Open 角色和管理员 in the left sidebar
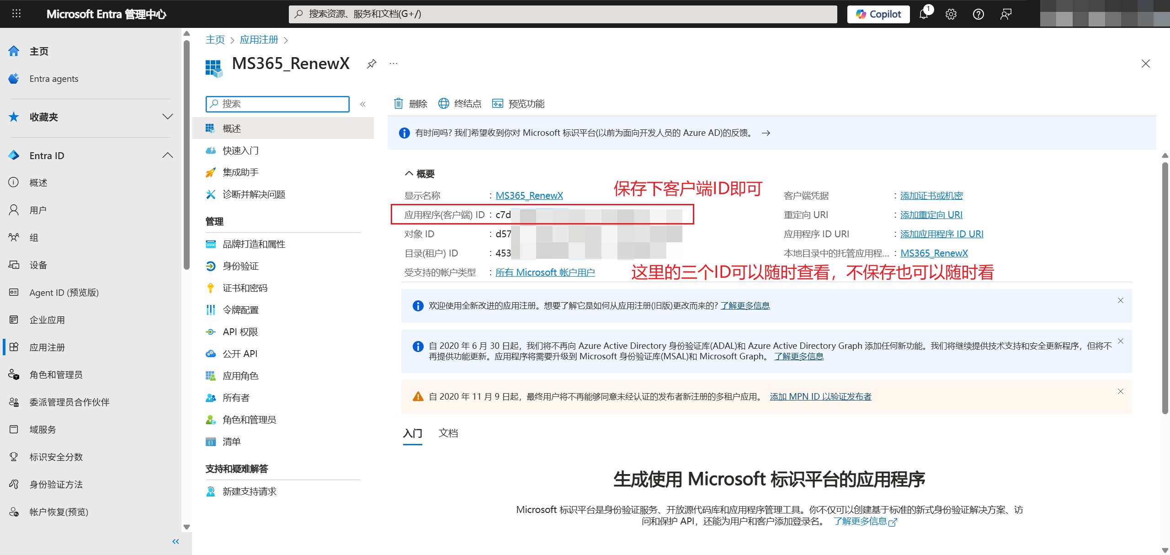 coord(56,374)
